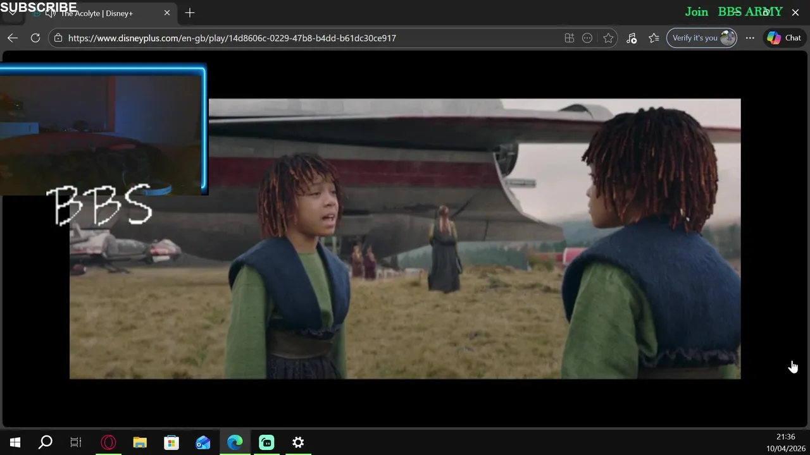Close The Acolyte Disney+ tab

(x=167, y=13)
